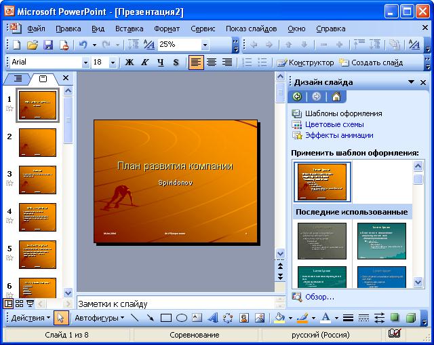The image size is (434, 345).
Task: Open the Правка menu
Action: [x=68, y=29]
